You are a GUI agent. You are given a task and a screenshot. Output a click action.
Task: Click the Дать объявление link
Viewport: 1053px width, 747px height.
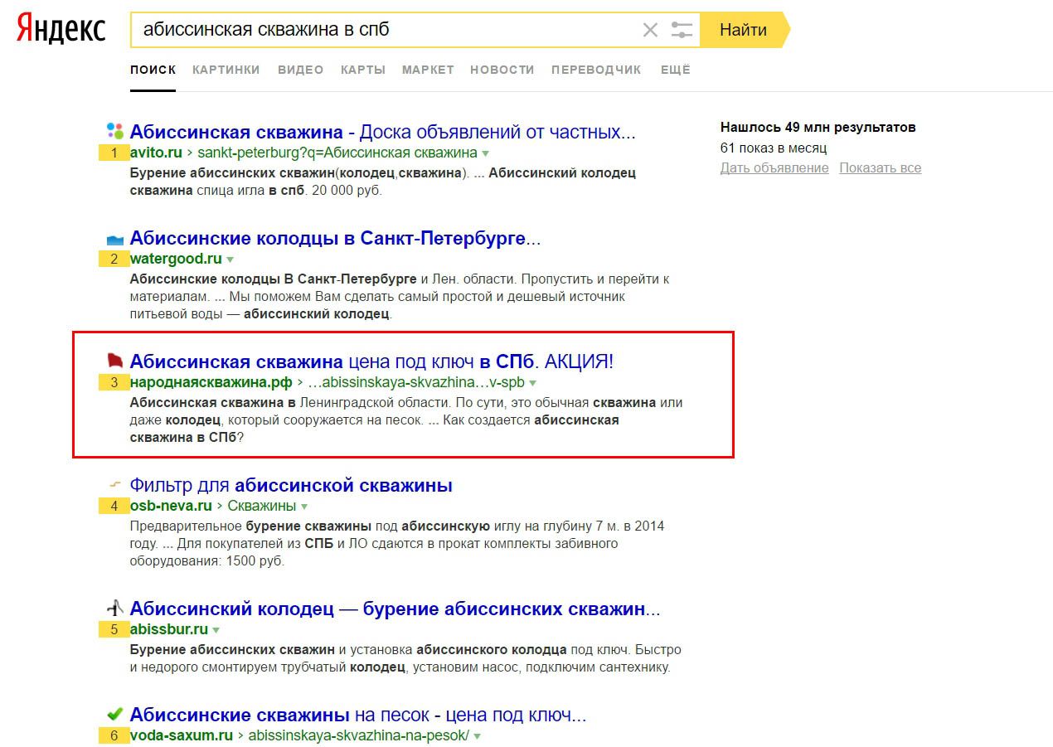(x=774, y=167)
